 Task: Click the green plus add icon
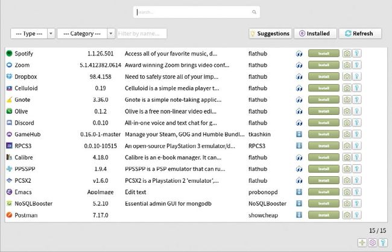click(x=362, y=242)
